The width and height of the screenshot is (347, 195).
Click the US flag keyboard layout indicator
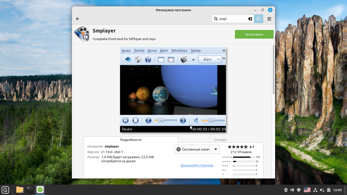point(307,190)
